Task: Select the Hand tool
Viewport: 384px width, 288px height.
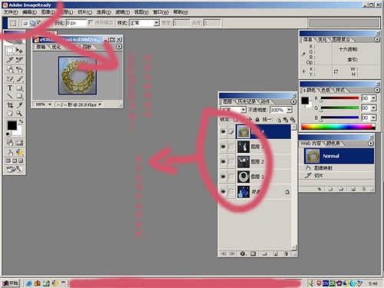Action: (10, 113)
